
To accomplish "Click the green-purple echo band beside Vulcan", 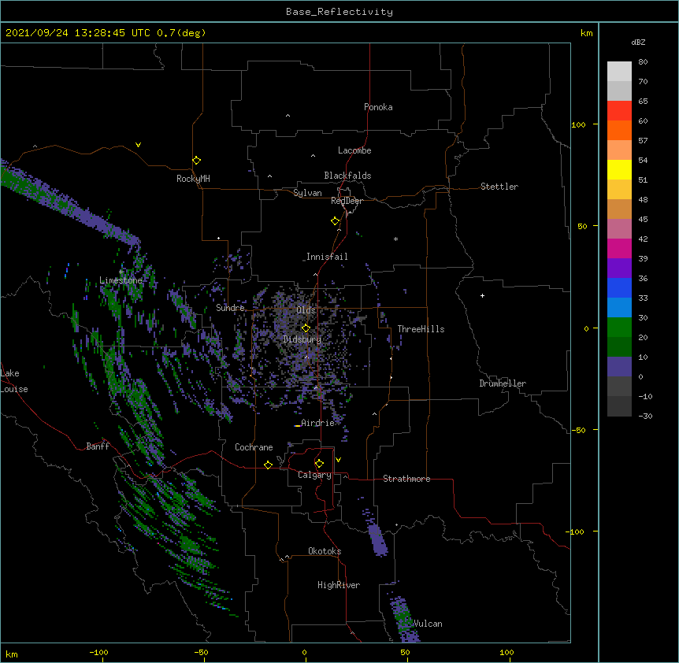I will pos(403,619).
